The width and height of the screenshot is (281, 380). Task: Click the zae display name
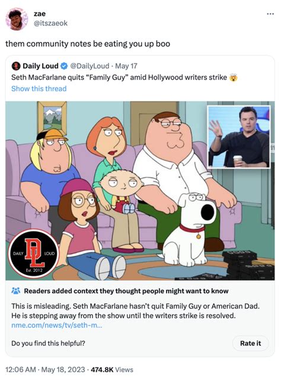tap(40, 14)
